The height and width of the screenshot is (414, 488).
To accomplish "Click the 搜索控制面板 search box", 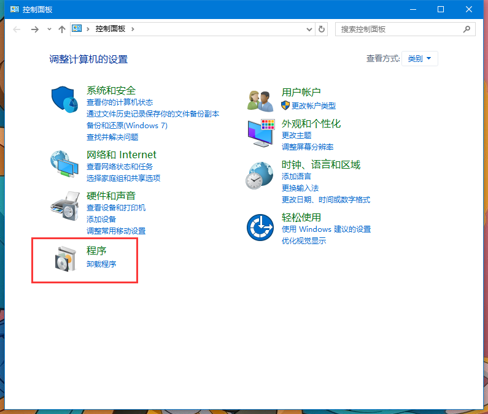I will pyautogui.click(x=399, y=29).
